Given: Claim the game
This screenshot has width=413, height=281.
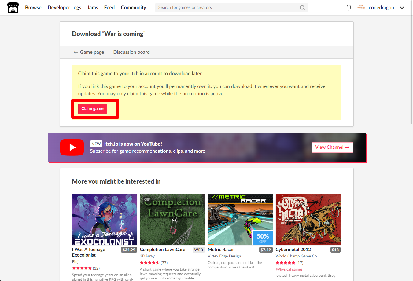Looking at the screenshot, I should pyautogui.click(x=93, y=109).
